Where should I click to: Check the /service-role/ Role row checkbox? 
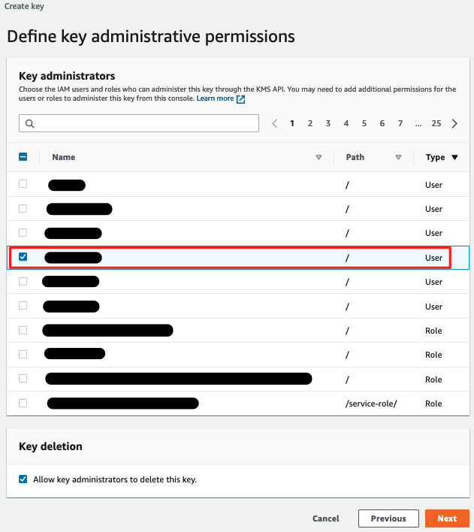pyautogui.click(x=23, y=403)
